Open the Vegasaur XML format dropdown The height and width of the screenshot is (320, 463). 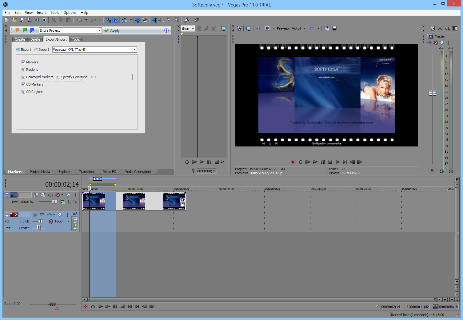[94, 50]
